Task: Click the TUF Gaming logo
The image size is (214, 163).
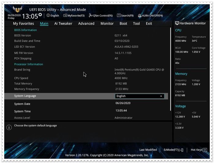Action: pos(17,9)
